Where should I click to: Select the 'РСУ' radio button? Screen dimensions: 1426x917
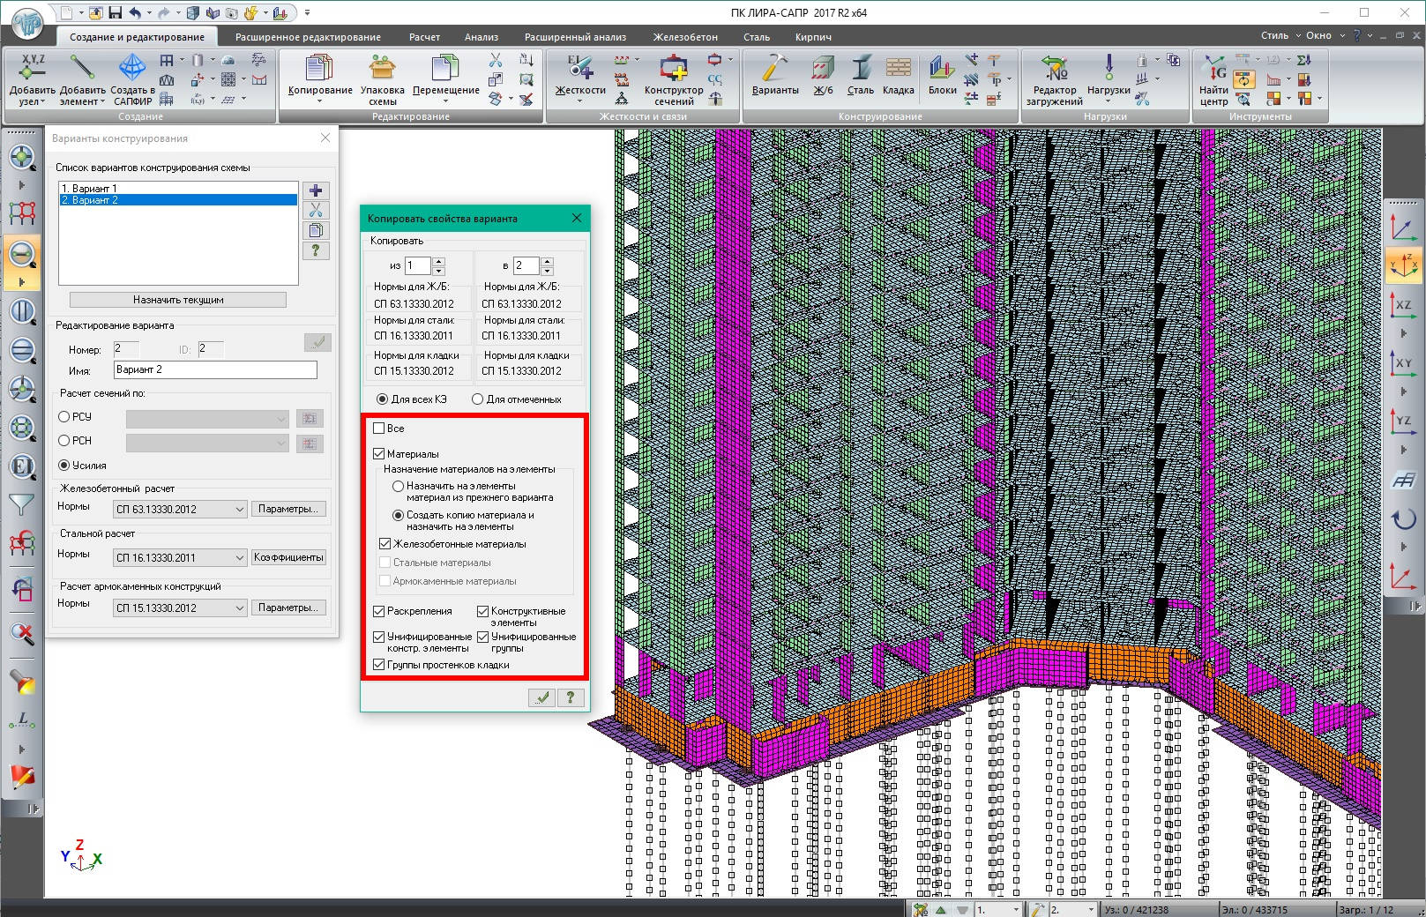64,417
